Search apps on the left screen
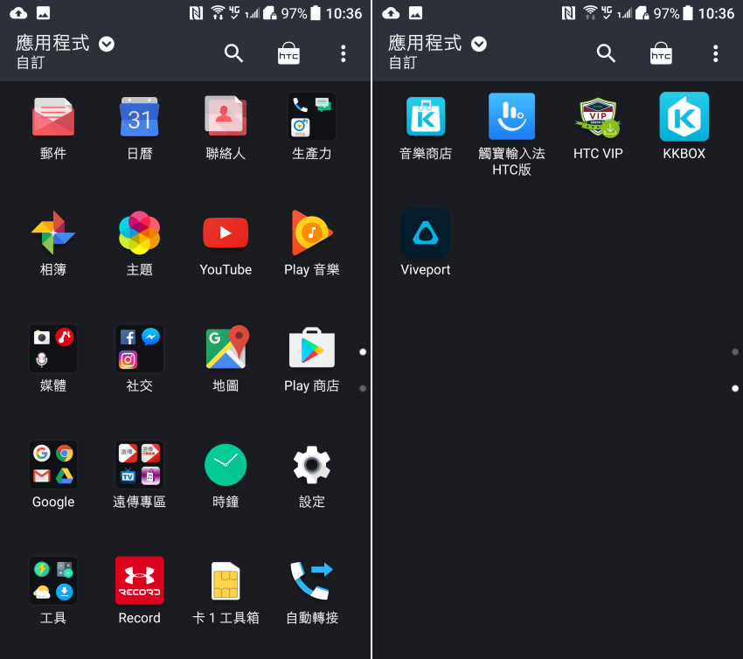Screen dimensions: 743x659 [233, 53]
